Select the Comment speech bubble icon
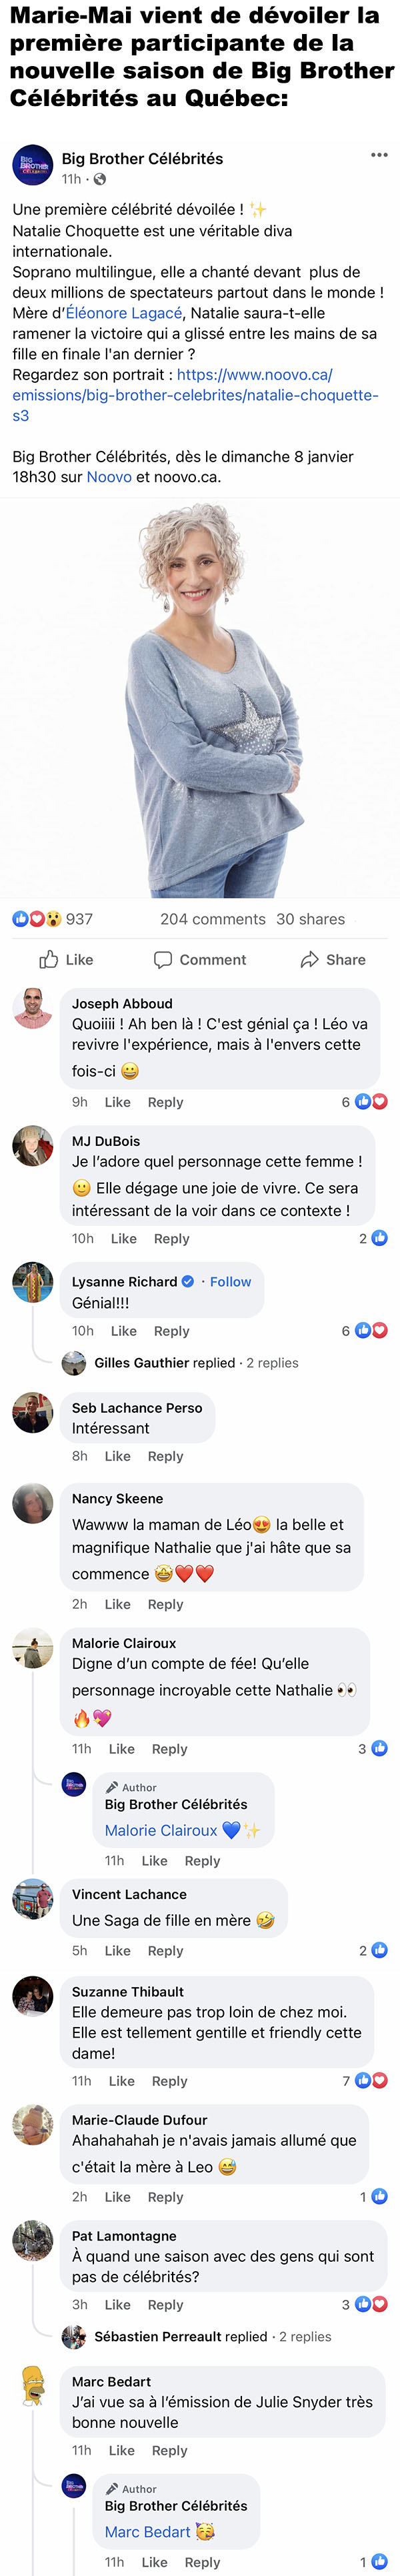Image resolution: width=400 pixels, height=2576 pixels. tap(164, 960)
